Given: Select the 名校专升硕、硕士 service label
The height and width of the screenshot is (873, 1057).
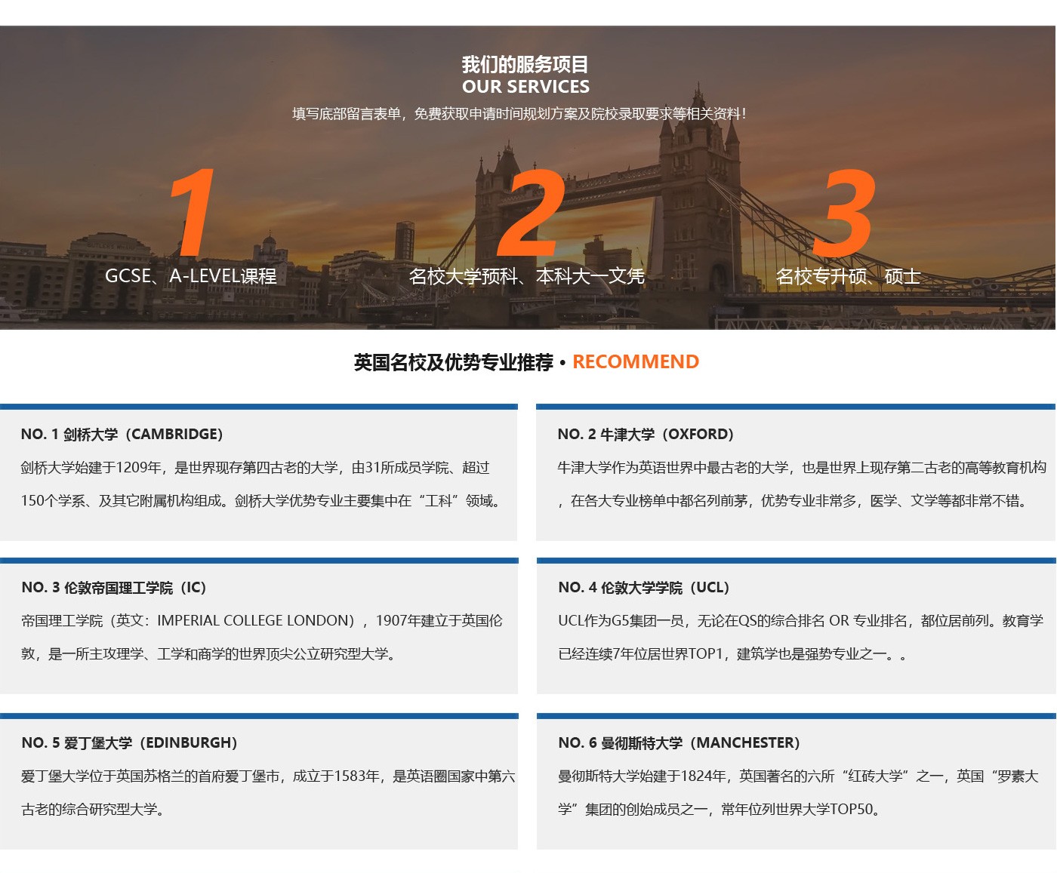Looking at the screenshot, I should [849, 276].
